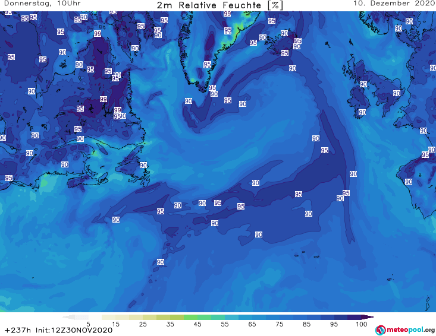The height and width of the screenshot is (336, 436).
Task: Click the colorbar label "55"
Action: [x=225, y=324]
